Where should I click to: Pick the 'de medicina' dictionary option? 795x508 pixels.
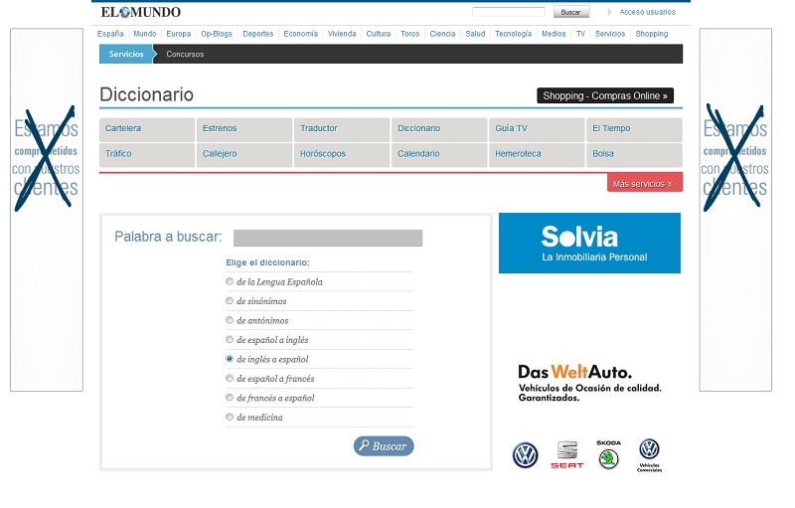(x=230, y=418)
